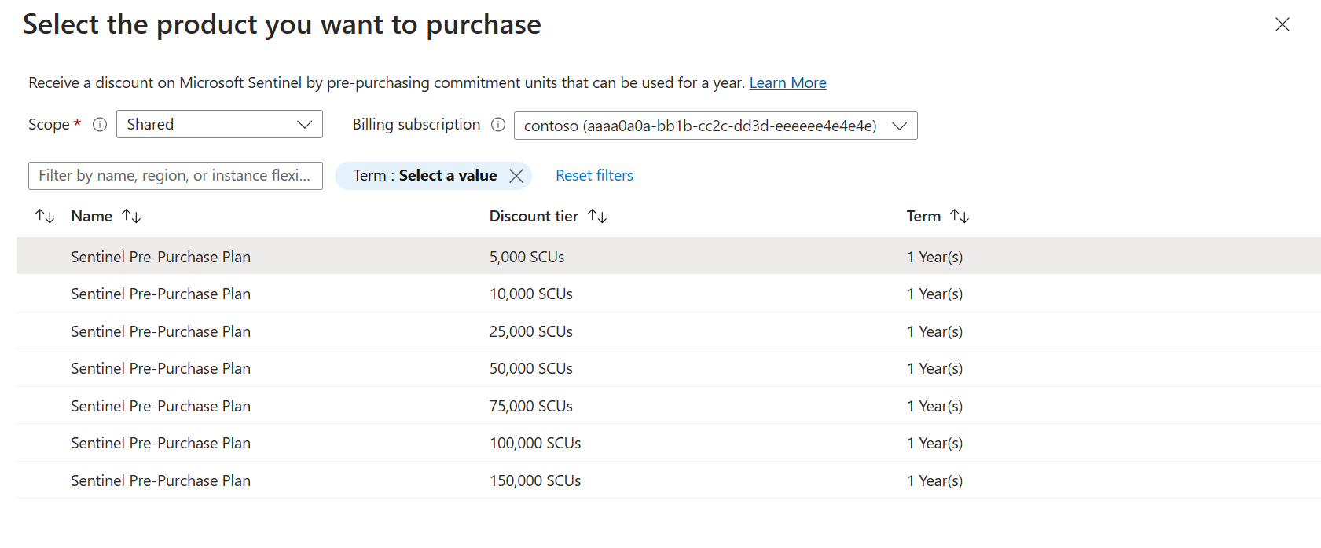
Task: Click 1 Year(s) in the 50,000 SCUs row
Action: tap(934, 368)
